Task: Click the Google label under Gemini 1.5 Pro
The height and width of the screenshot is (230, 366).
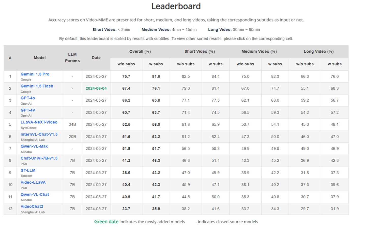Action: pos(26,80)
